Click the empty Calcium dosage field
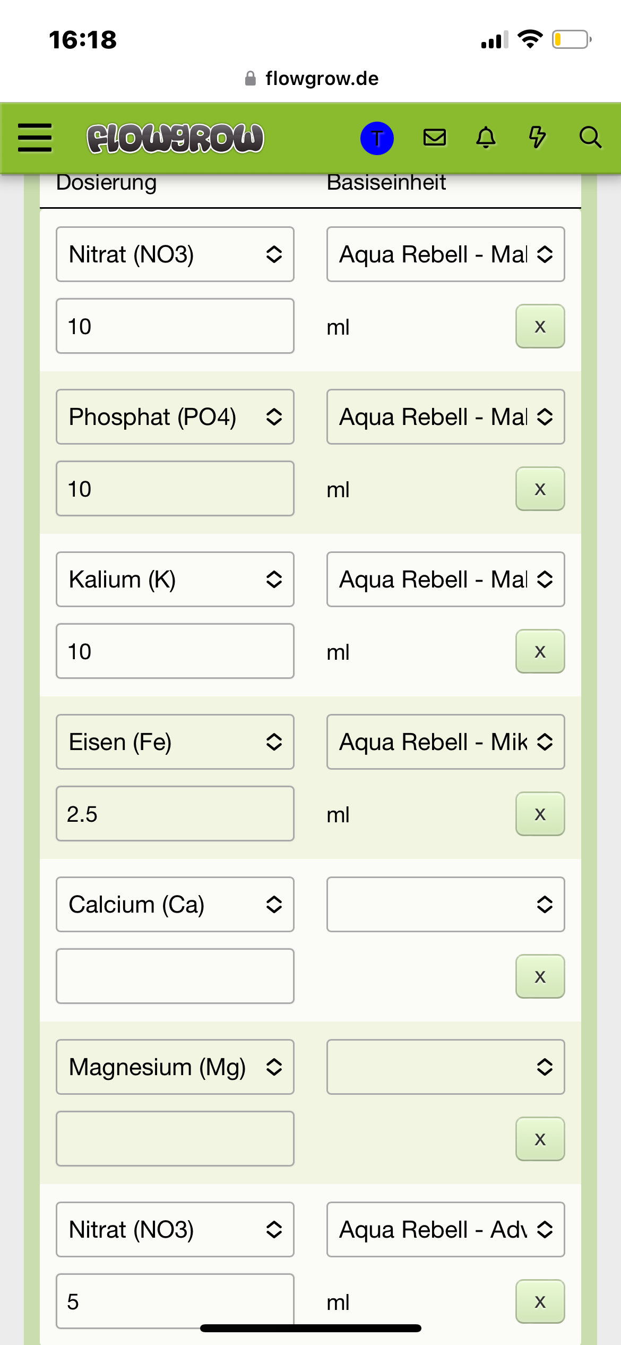Viewport: 621px width, 1345px height. [175, 976]
